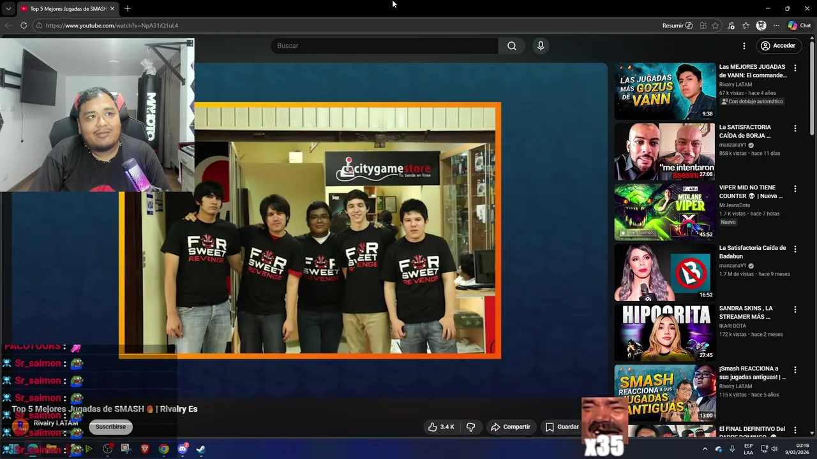The image size is (817, 459).
Task: Open volume control speaker icon
Action: click(774, 449)
